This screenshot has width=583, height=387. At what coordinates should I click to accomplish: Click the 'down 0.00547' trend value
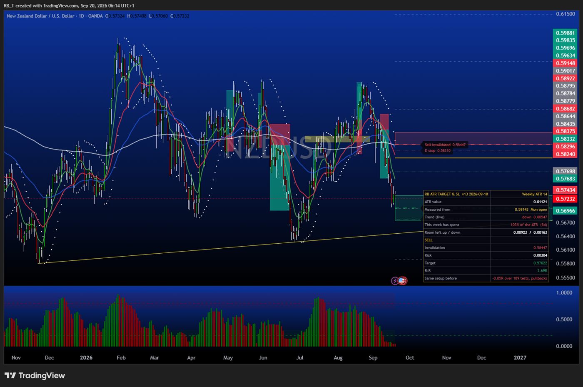pos(534,217)
